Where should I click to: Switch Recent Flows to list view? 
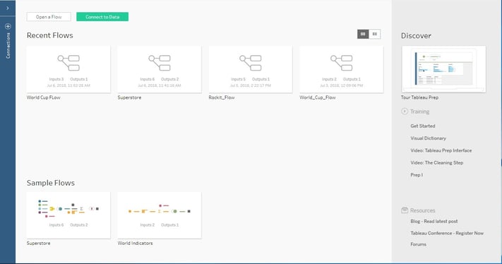[x=375, y=34]
